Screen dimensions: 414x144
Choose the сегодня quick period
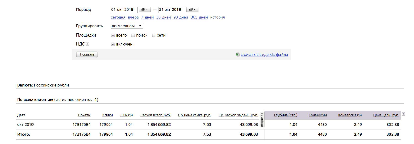coord(118,17)
